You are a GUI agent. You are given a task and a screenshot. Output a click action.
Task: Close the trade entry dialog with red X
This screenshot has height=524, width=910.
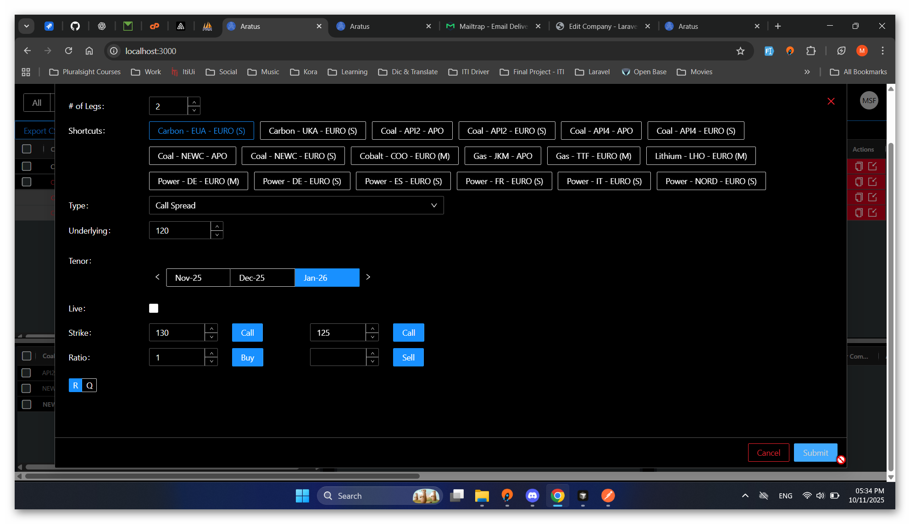click(831, 101)
